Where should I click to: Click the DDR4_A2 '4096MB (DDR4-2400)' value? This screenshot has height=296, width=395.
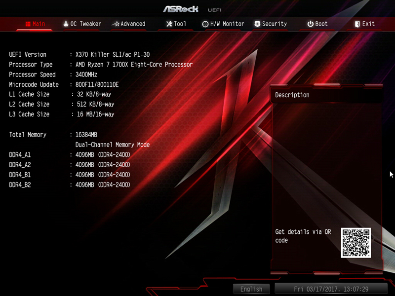[103, 165]
